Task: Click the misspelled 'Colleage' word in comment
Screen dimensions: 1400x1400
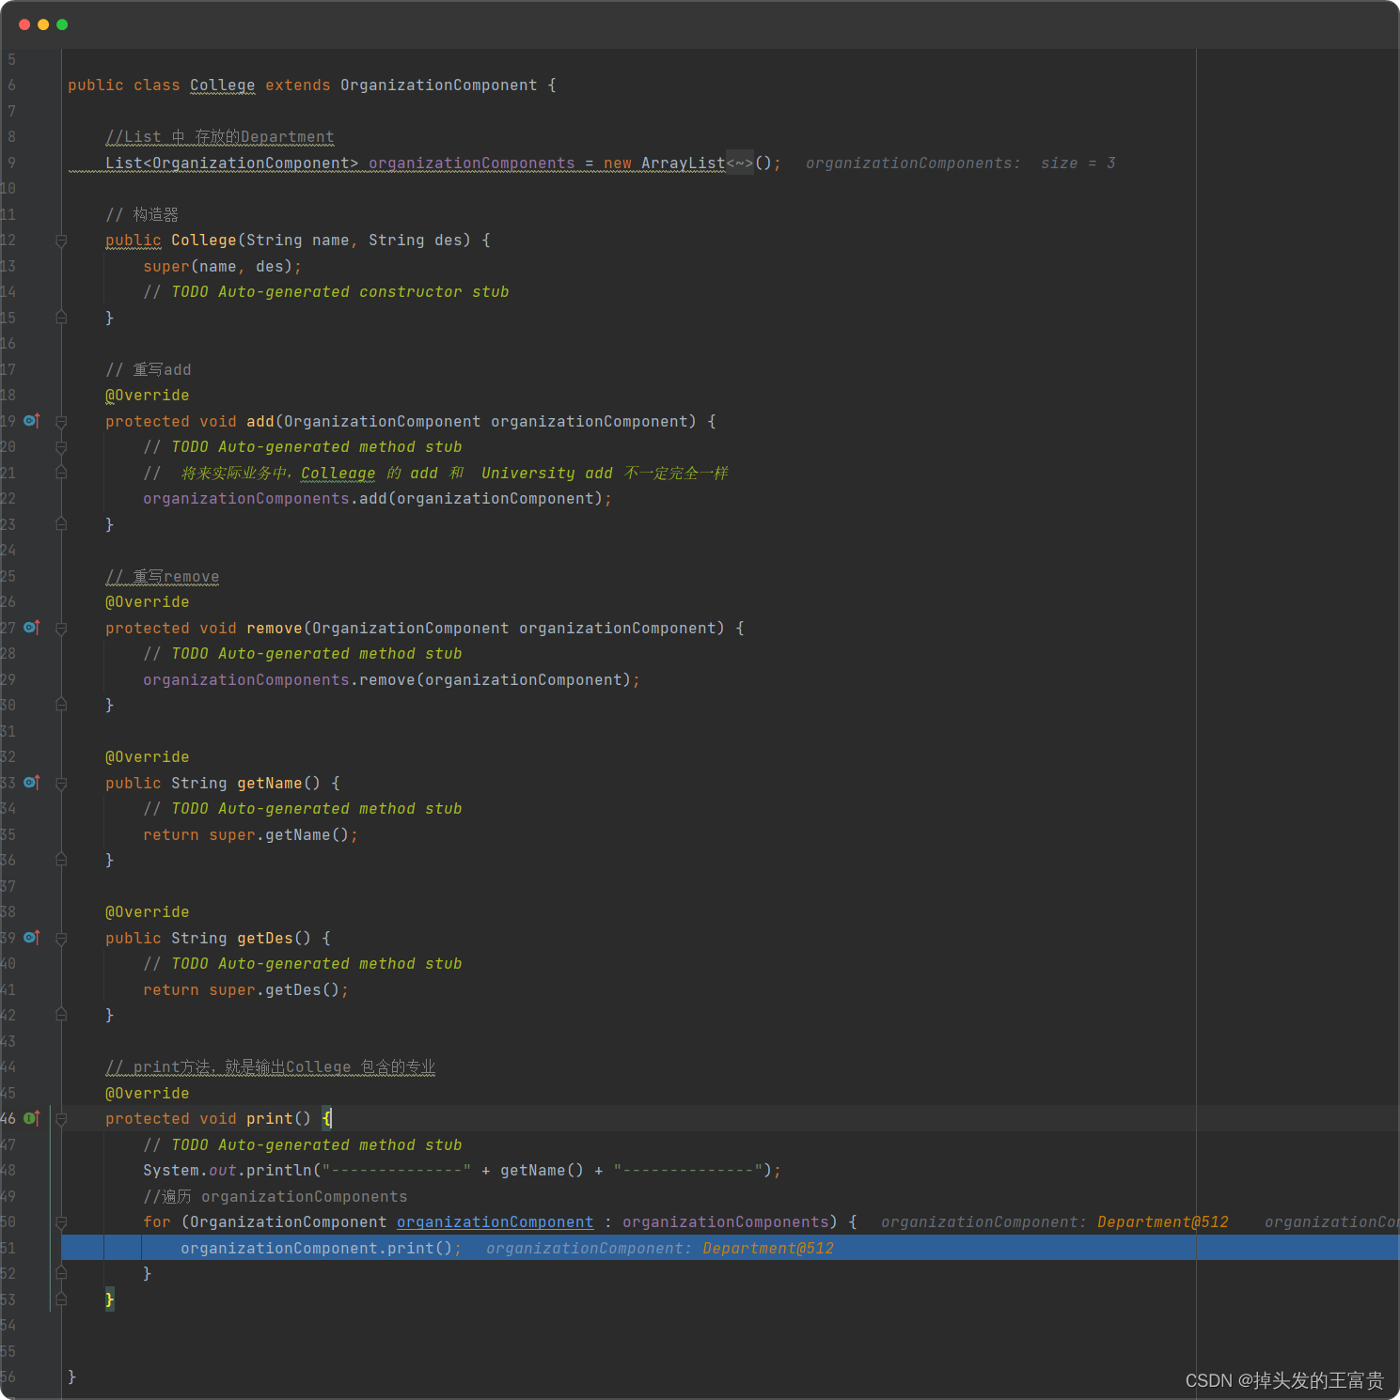Action: 338,474
